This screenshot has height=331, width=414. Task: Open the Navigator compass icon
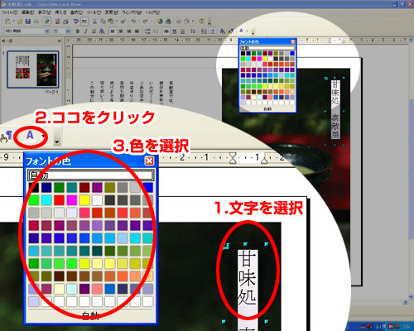(x=179, y=22)
